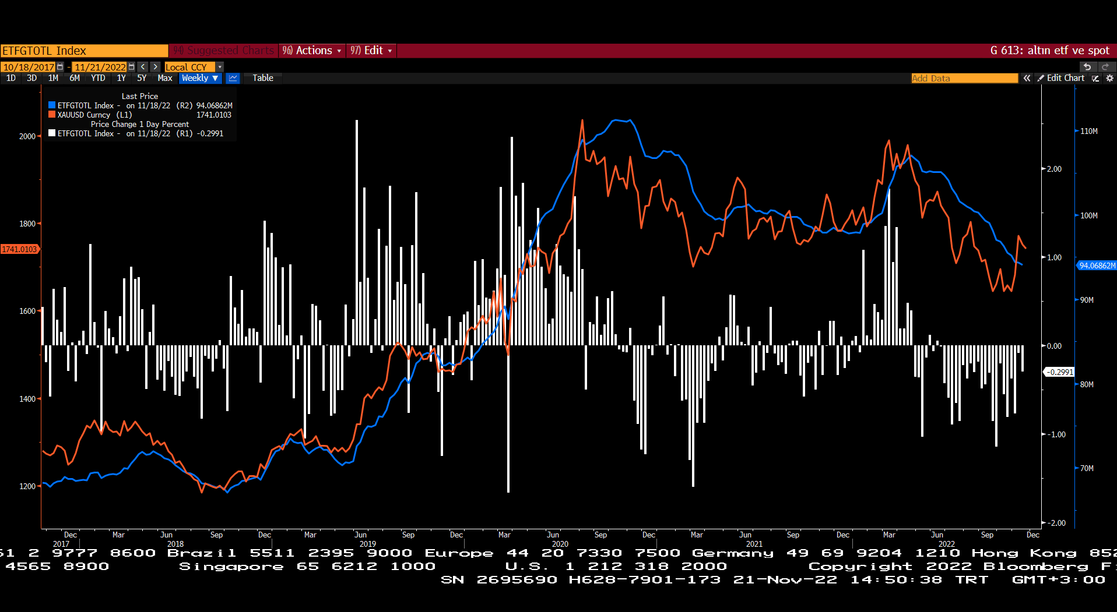Click Price Change 1 Day Percent heading
The height and width of the screenshot is (612, 1117).
pyautogui.click(x=140, y=124)
